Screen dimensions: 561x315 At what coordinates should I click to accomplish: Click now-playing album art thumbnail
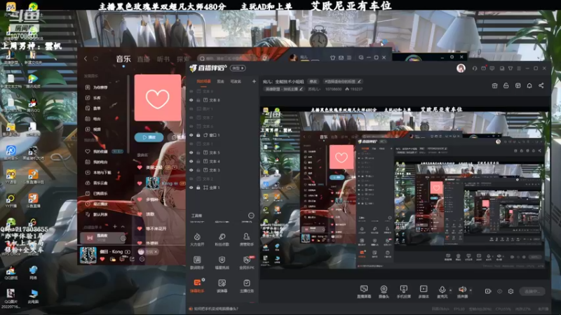[x=88, y=255]
